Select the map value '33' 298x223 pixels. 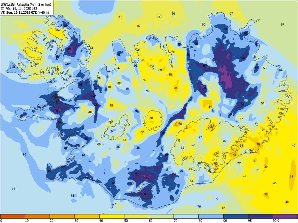coord(172,52)
